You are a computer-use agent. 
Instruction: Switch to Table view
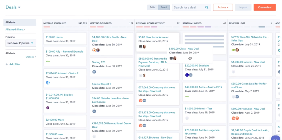tap(152, 7)
